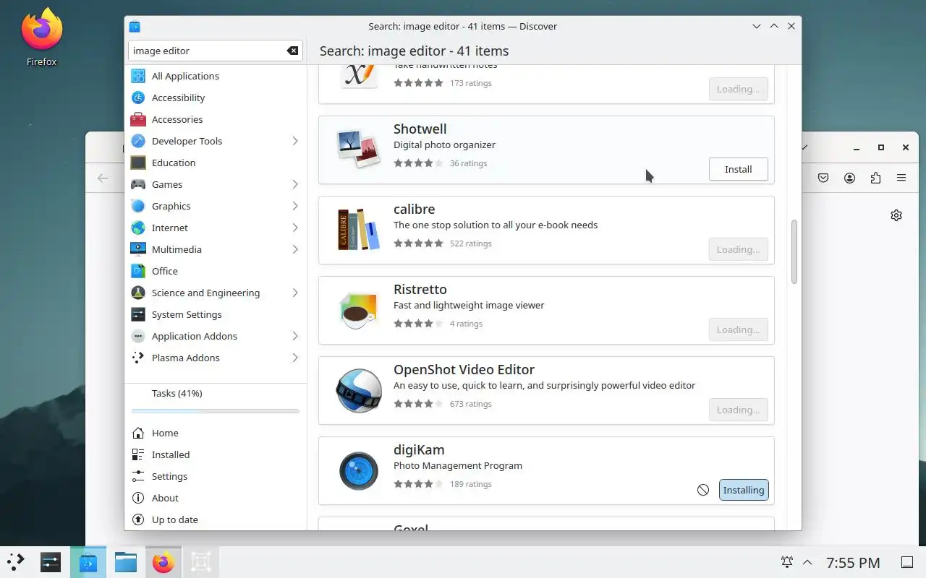Click the Multimedia category icon

pos(137,249)
